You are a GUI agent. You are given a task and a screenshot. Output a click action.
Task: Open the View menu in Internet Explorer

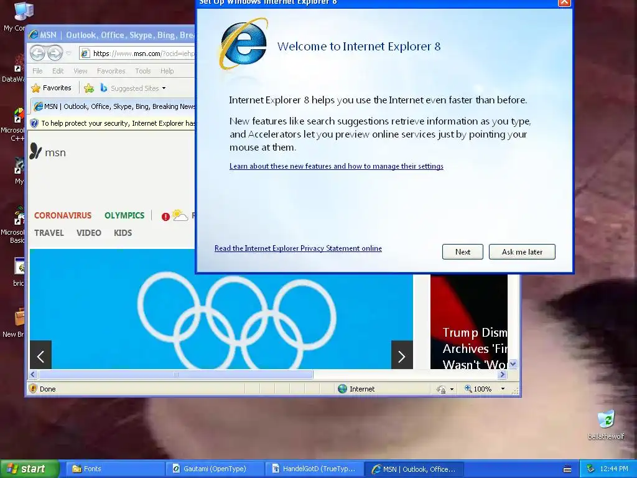(x=80, y=71)
